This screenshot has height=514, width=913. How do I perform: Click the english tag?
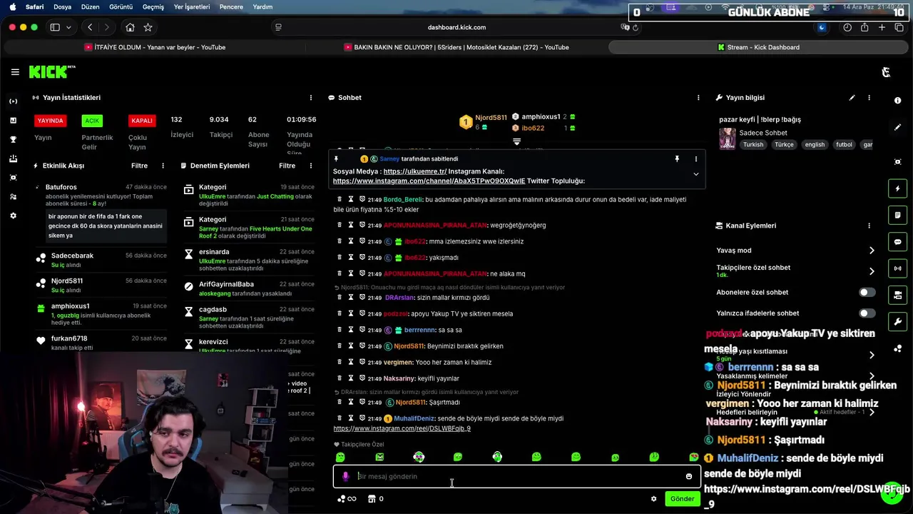[x=815, y=144]
